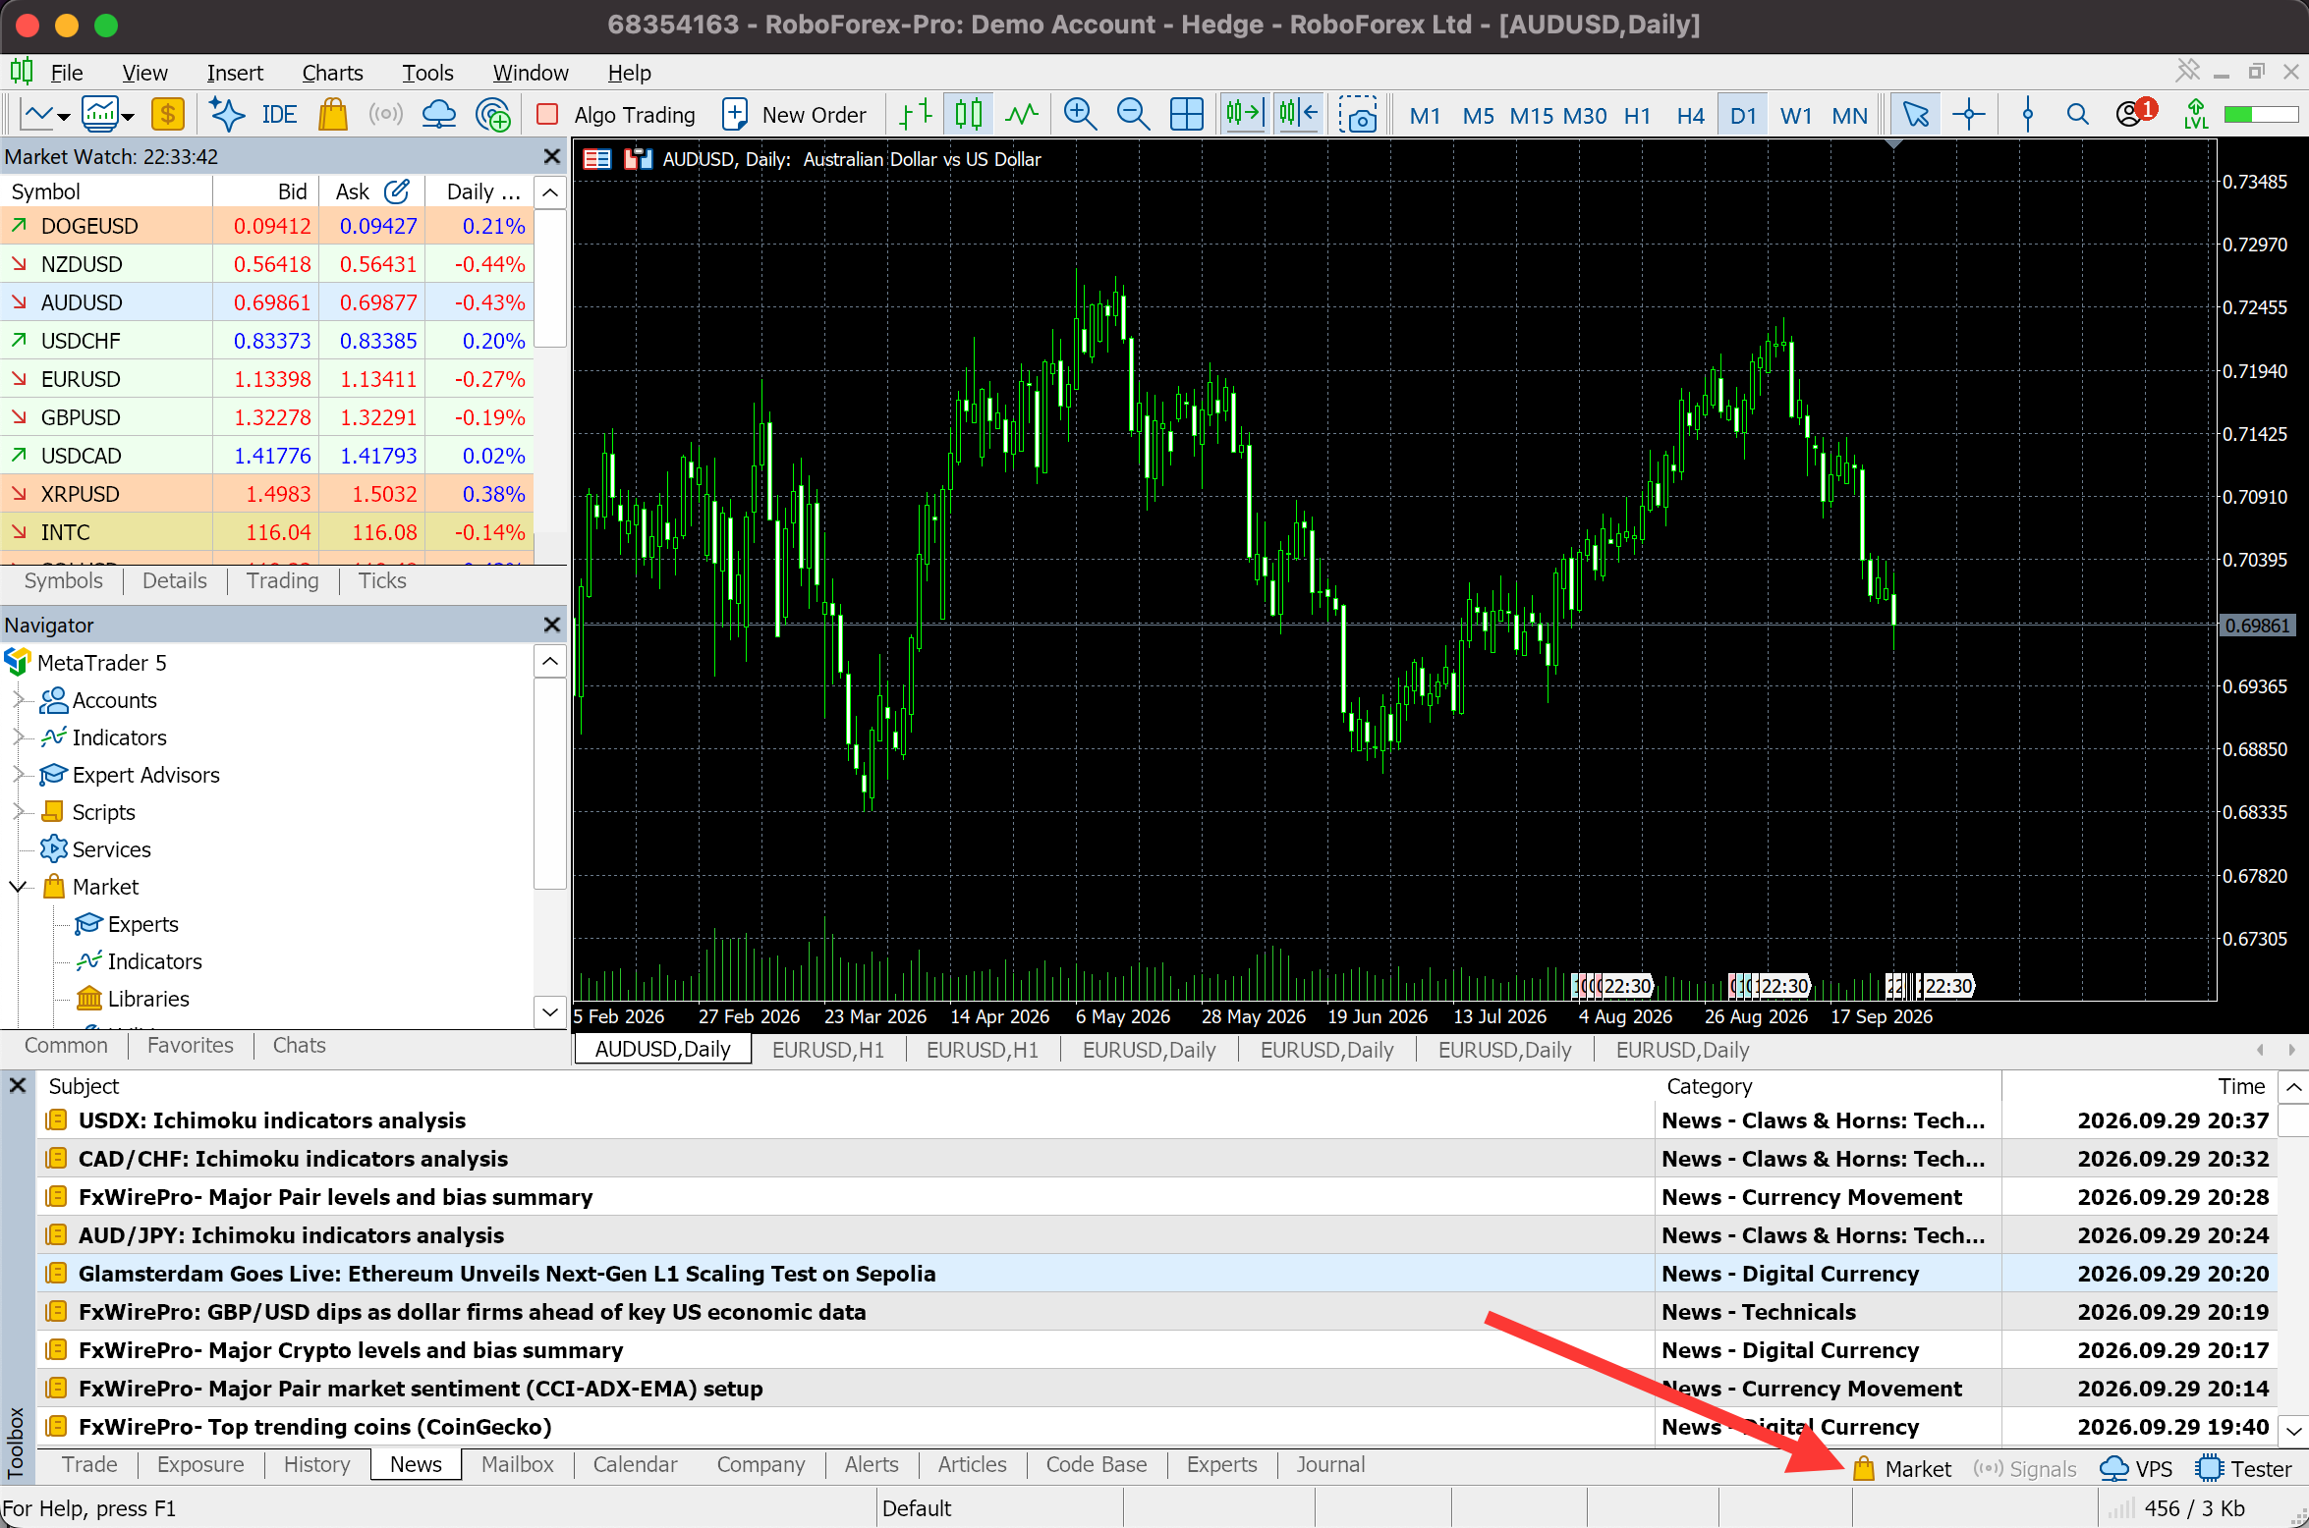
Task: Open the Market button in toolbox bar
Action: 1901,1469
